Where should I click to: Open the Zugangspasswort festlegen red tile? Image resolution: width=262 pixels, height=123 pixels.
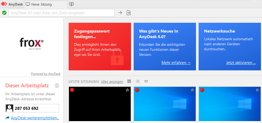click(100, 46)
